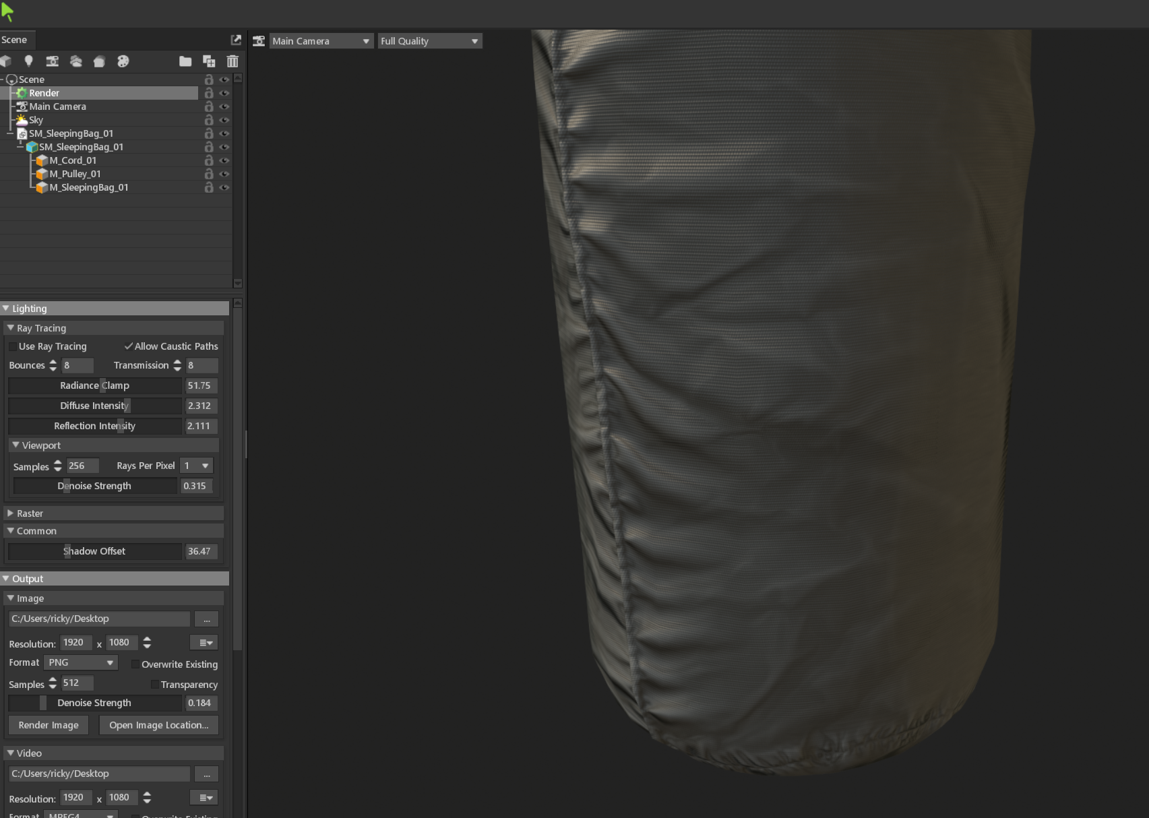Open image resolution presets menu
Screen dimensions: 1149x818
coord(205,643)
